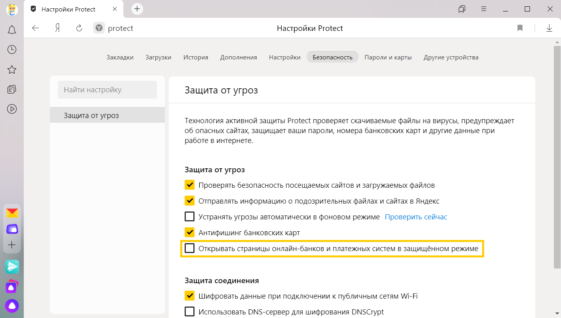Add a new app to sidebar
561x318 pixels.
tap(12, 245)
